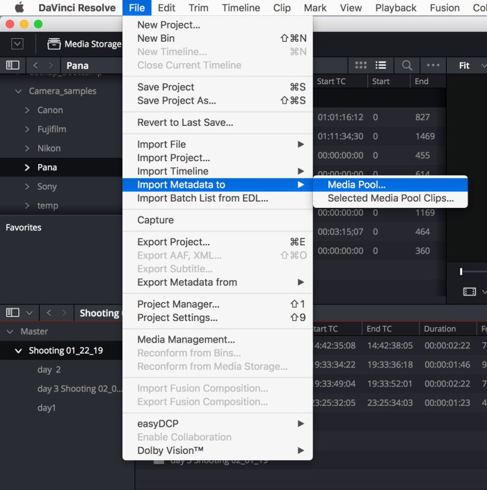Select Revert to Last Save...
Viewport: 487px width, 490px height.
click(218, 122)
